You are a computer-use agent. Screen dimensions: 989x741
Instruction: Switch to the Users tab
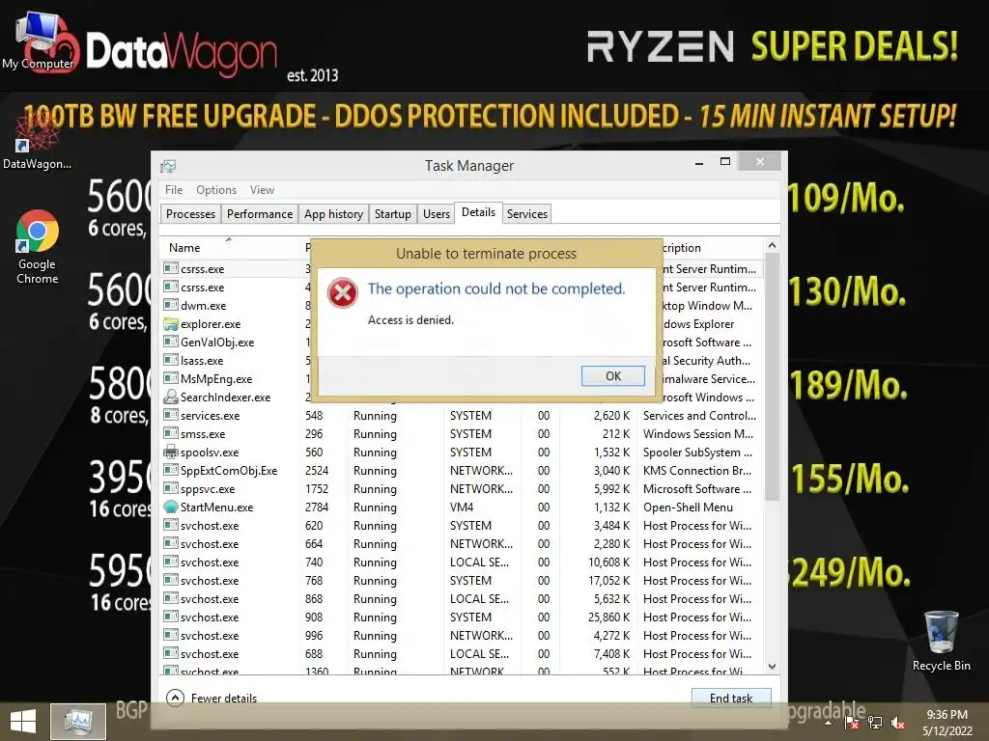[x=436, y=214]
